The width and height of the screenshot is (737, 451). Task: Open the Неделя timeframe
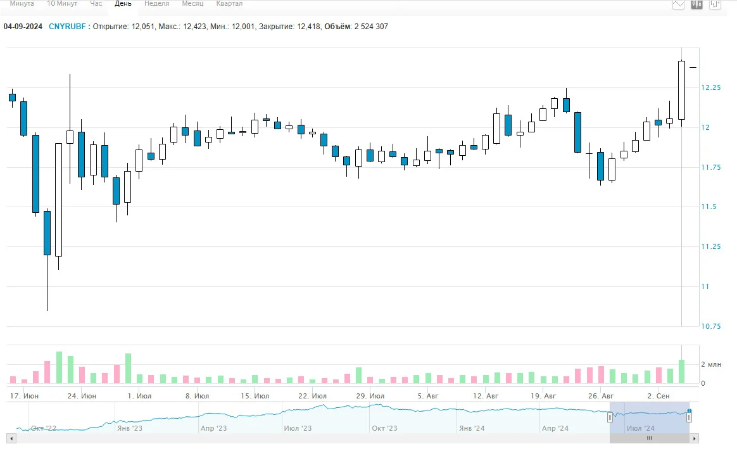(156, 4)
